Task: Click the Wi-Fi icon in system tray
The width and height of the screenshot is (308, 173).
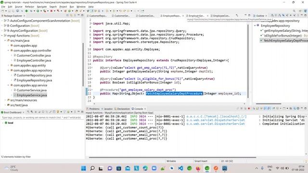Action: point(277,168)
